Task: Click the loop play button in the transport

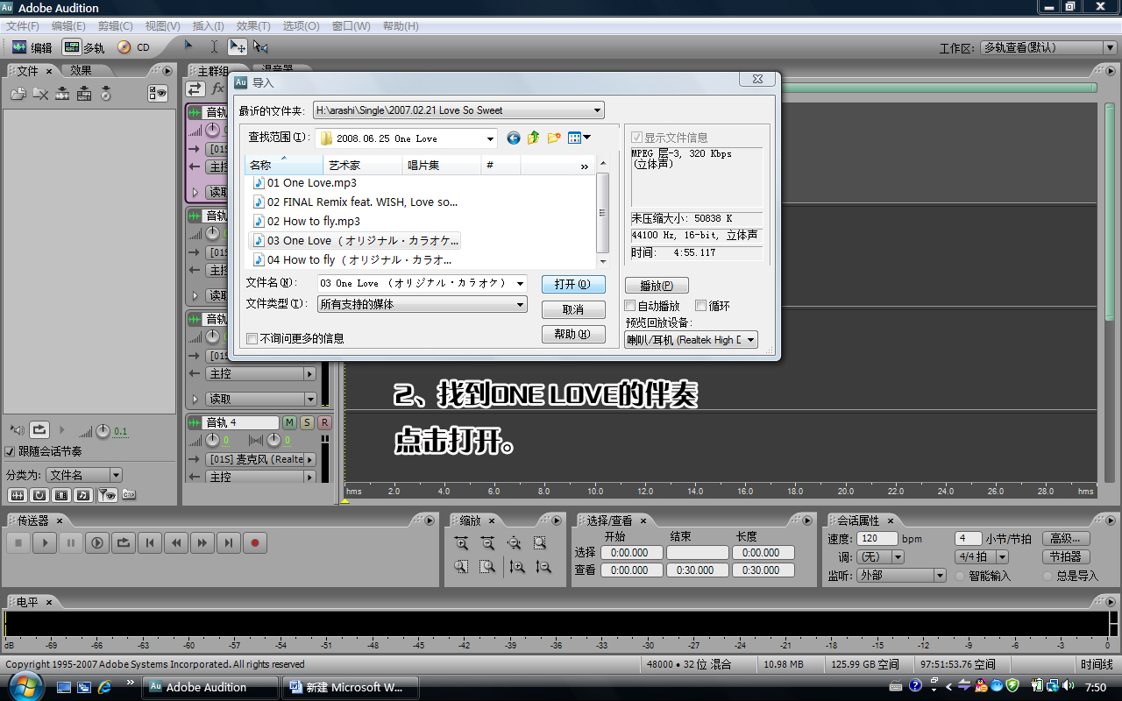Action: coord(124,543)
